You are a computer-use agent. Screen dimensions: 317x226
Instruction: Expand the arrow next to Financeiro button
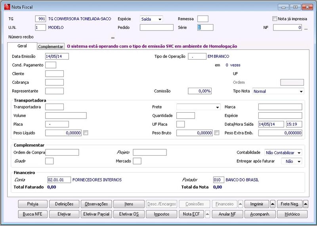click(x=241, y=204)
